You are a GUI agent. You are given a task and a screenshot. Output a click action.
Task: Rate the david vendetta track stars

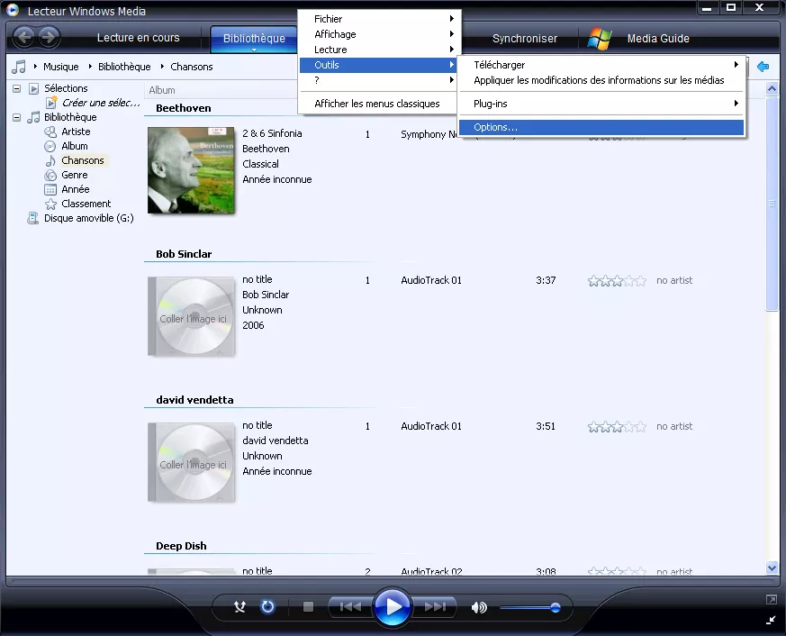[617, 427]
